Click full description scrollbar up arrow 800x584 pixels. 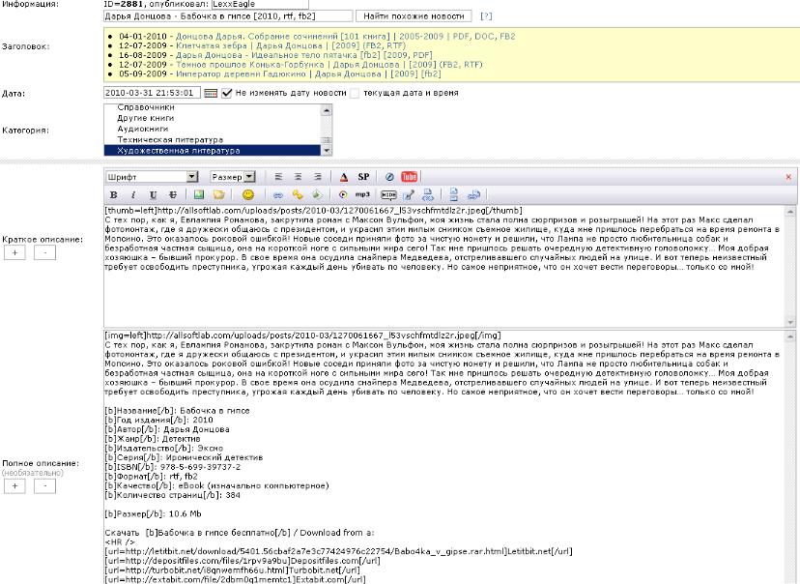click(790, 336)
